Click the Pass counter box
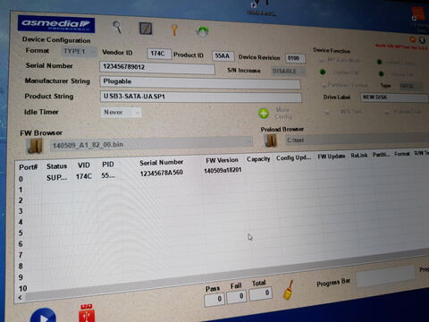Viewport: 429px width, 322px height. [214, 299]
